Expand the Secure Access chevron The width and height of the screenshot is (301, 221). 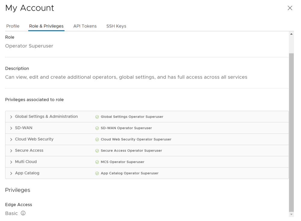[11, 151]
